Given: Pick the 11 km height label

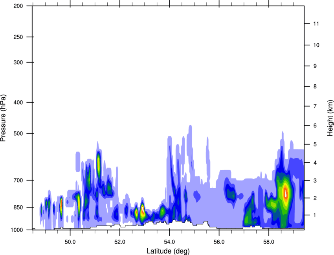Looking at the screenshot, I should pyautogui.click(x=316, y=24).
